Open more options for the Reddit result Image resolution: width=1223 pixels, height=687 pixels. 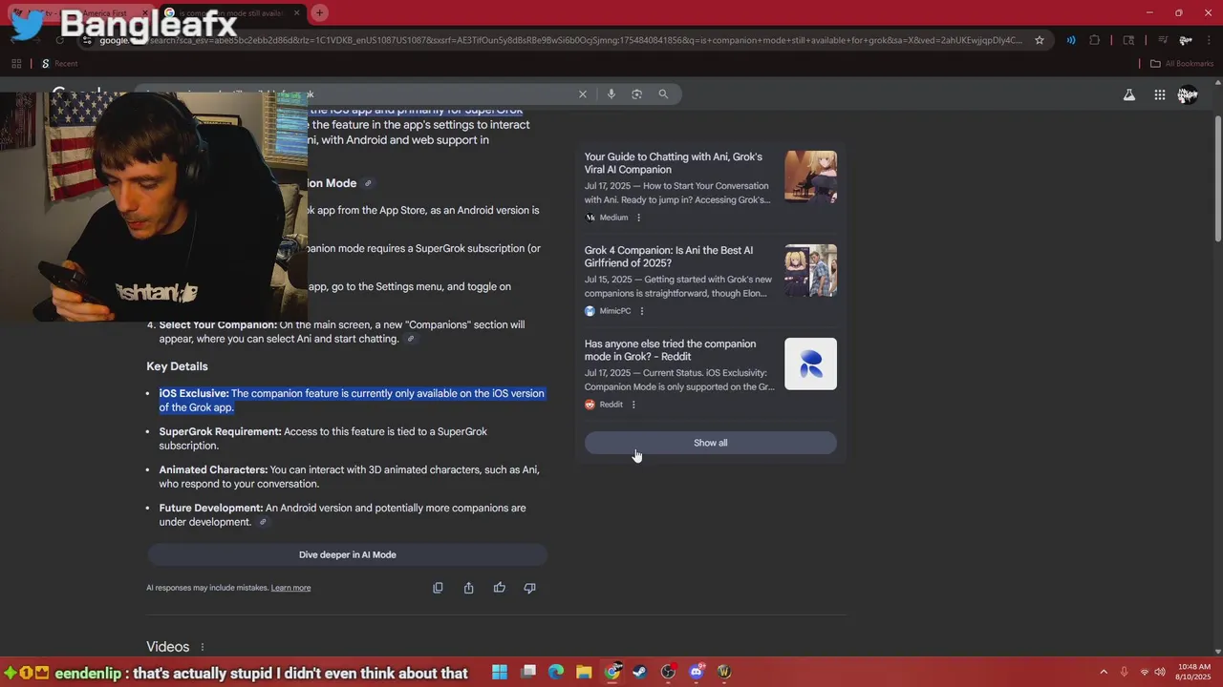coord(633,405)
